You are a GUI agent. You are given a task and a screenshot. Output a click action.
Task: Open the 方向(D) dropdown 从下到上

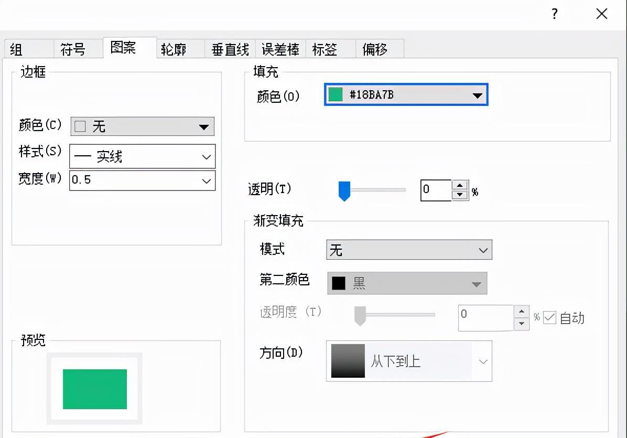409,361
